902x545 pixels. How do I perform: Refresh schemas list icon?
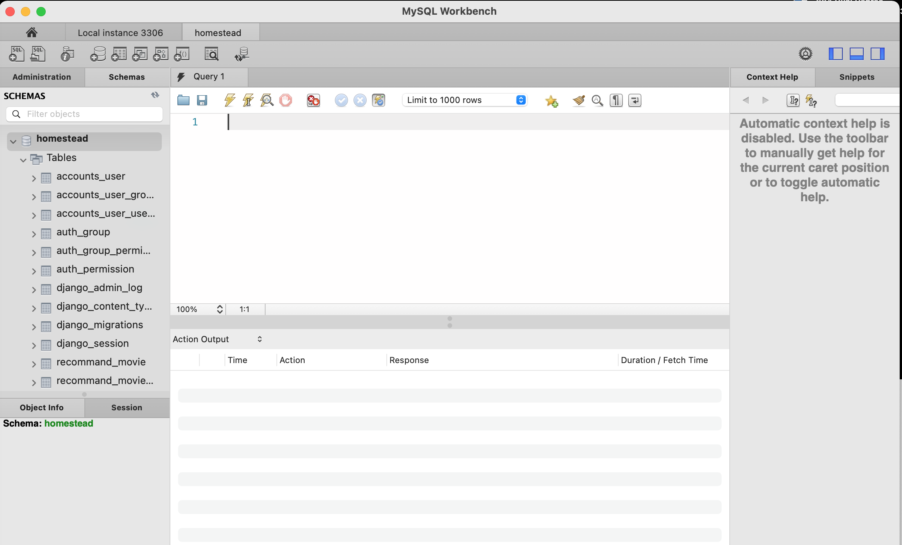coord(155,95)
